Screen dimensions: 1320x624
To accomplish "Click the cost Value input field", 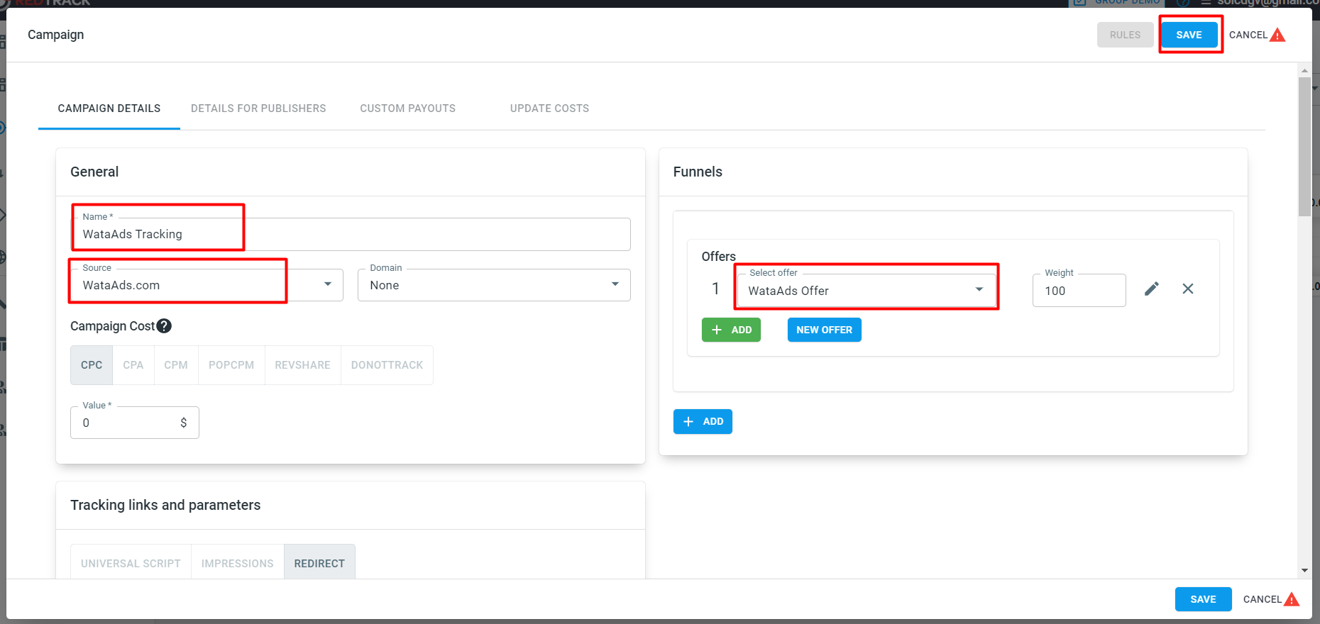I will click(x=135, y=423).
